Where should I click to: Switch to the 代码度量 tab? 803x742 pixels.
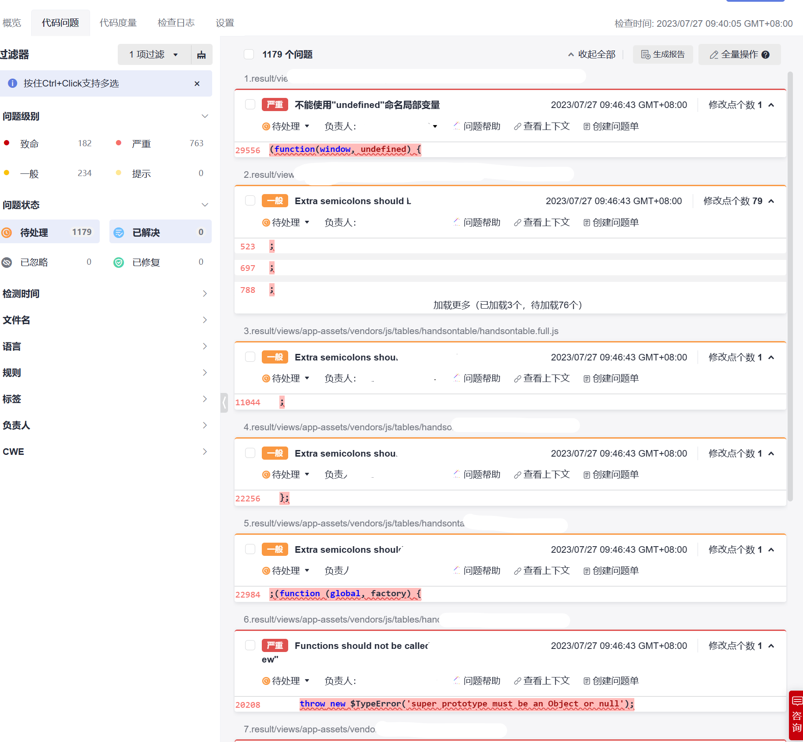coord(118,23)
